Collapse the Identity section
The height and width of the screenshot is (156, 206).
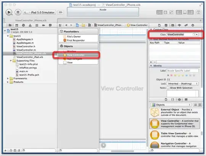[x=151, y=66]
